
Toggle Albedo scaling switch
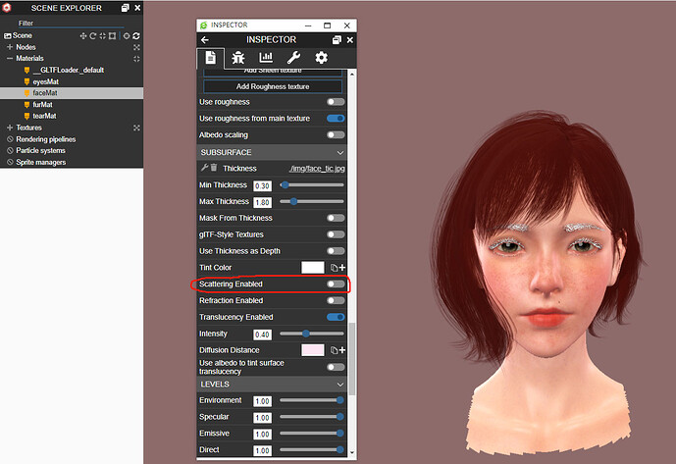coord(336,135)
